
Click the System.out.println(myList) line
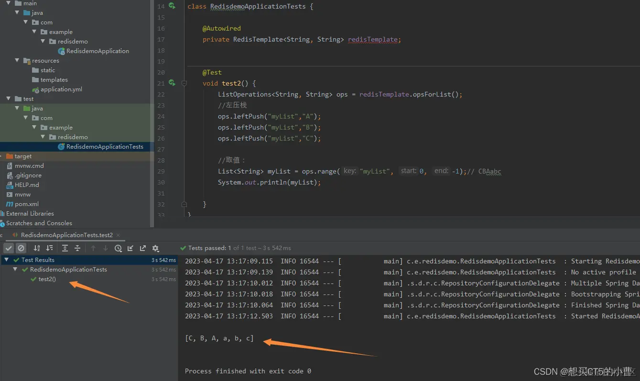pos(270,183)
